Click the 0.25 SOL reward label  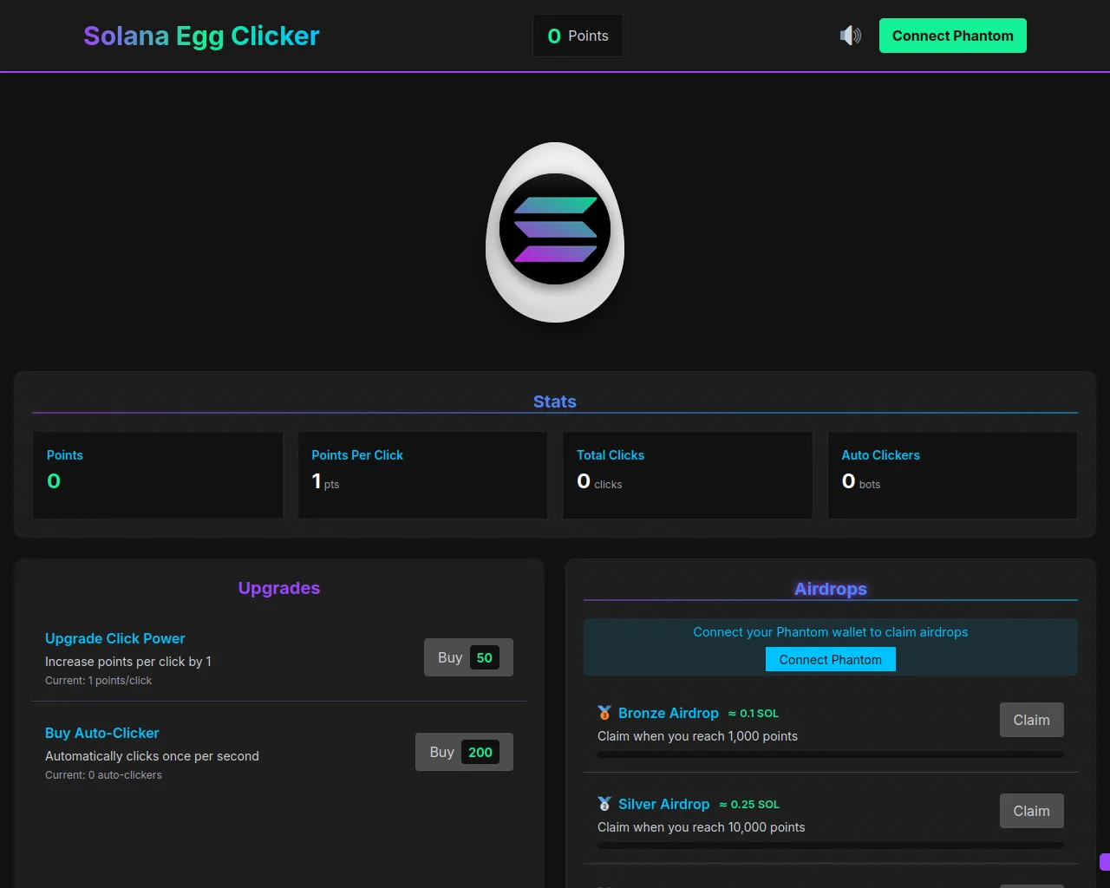(x=749, y=805)
